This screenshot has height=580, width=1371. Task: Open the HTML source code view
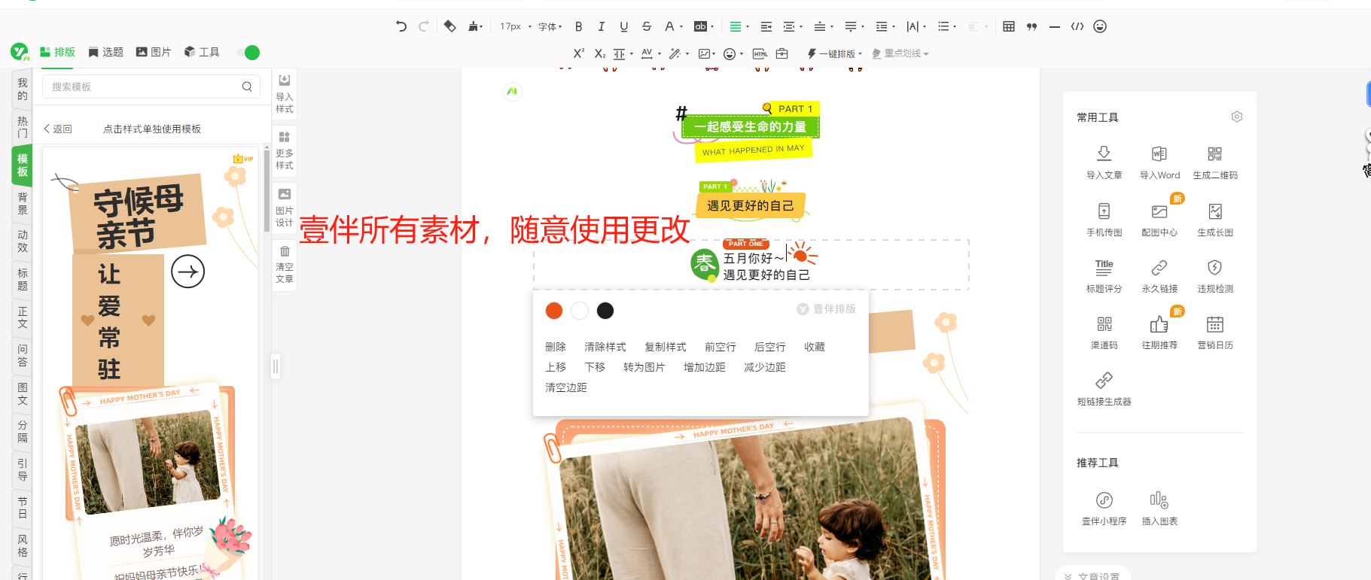(x=1077, y=26)
